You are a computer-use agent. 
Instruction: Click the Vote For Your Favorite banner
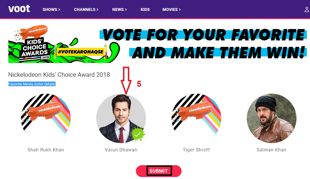(x=203, y=44)
